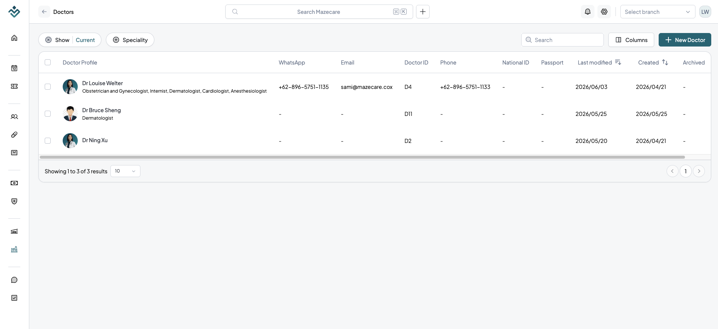Click last modified date 2026/05/20
Image resolution: width=718 pixels, height=329 pixels.
[591, 141]
